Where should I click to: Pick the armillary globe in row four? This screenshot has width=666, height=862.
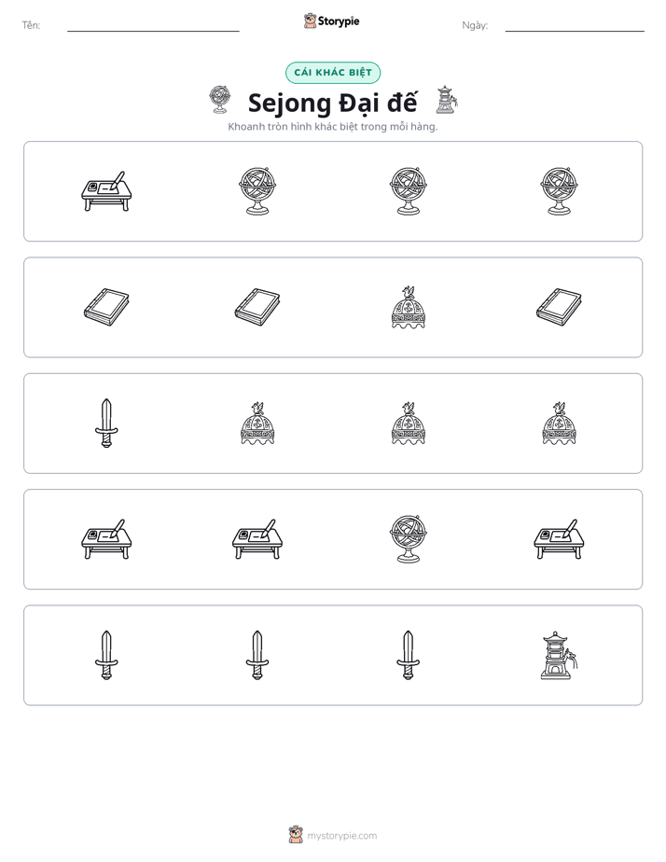point(409,539)
